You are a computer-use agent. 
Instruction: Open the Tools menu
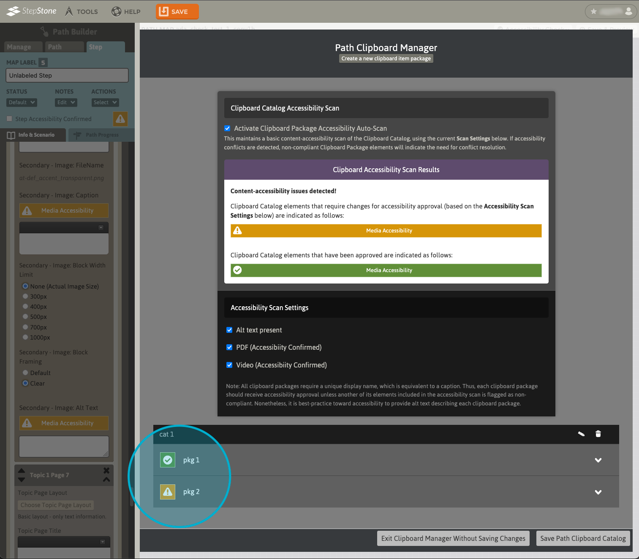pyautogui.click(x=82, y=11)
